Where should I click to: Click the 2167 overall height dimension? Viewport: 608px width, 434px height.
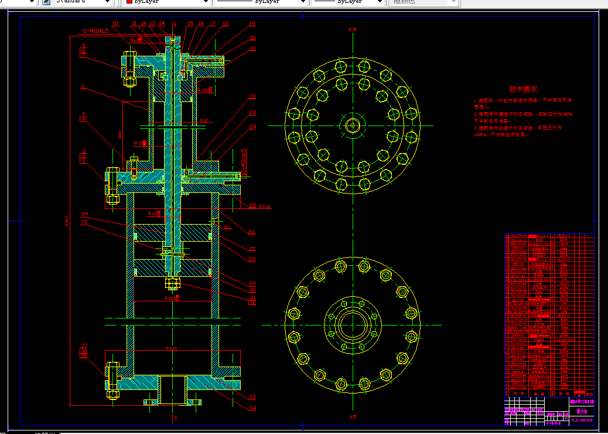point(66,222)
